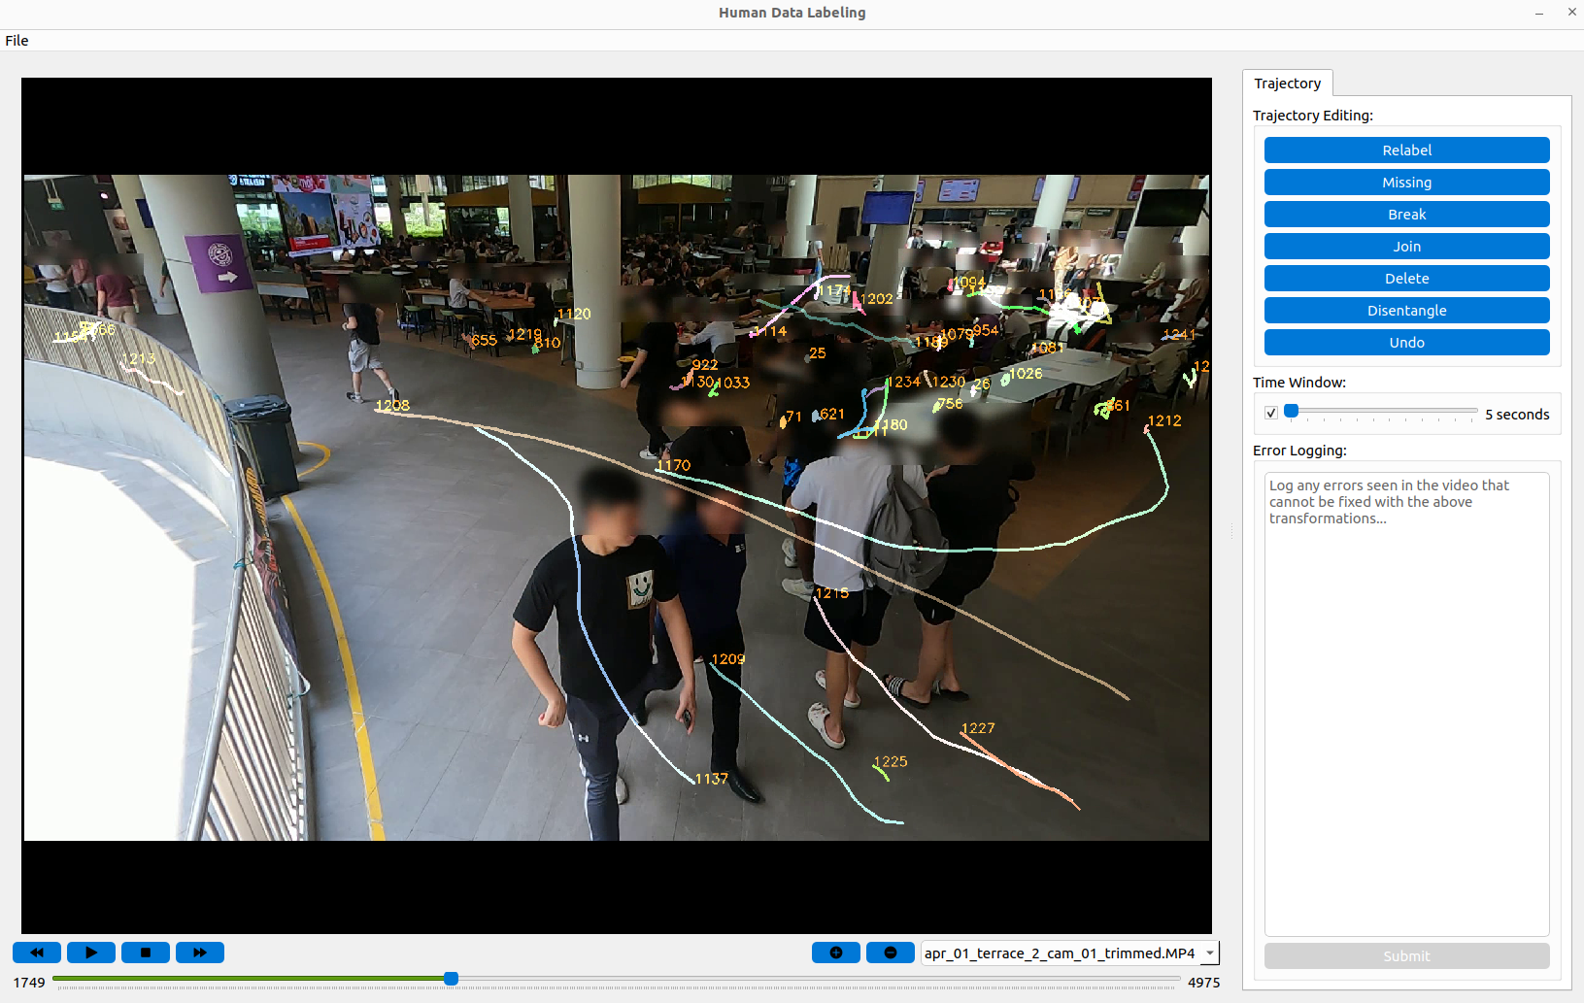
Task: Click the Disentangle button
Action: (1406, 311)
